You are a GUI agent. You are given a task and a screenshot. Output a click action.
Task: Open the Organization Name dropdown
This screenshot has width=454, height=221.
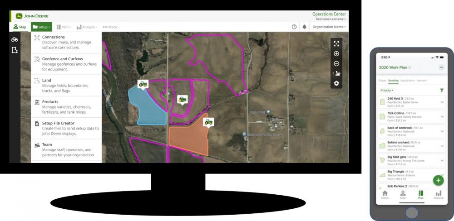click(x=329, y=27)
